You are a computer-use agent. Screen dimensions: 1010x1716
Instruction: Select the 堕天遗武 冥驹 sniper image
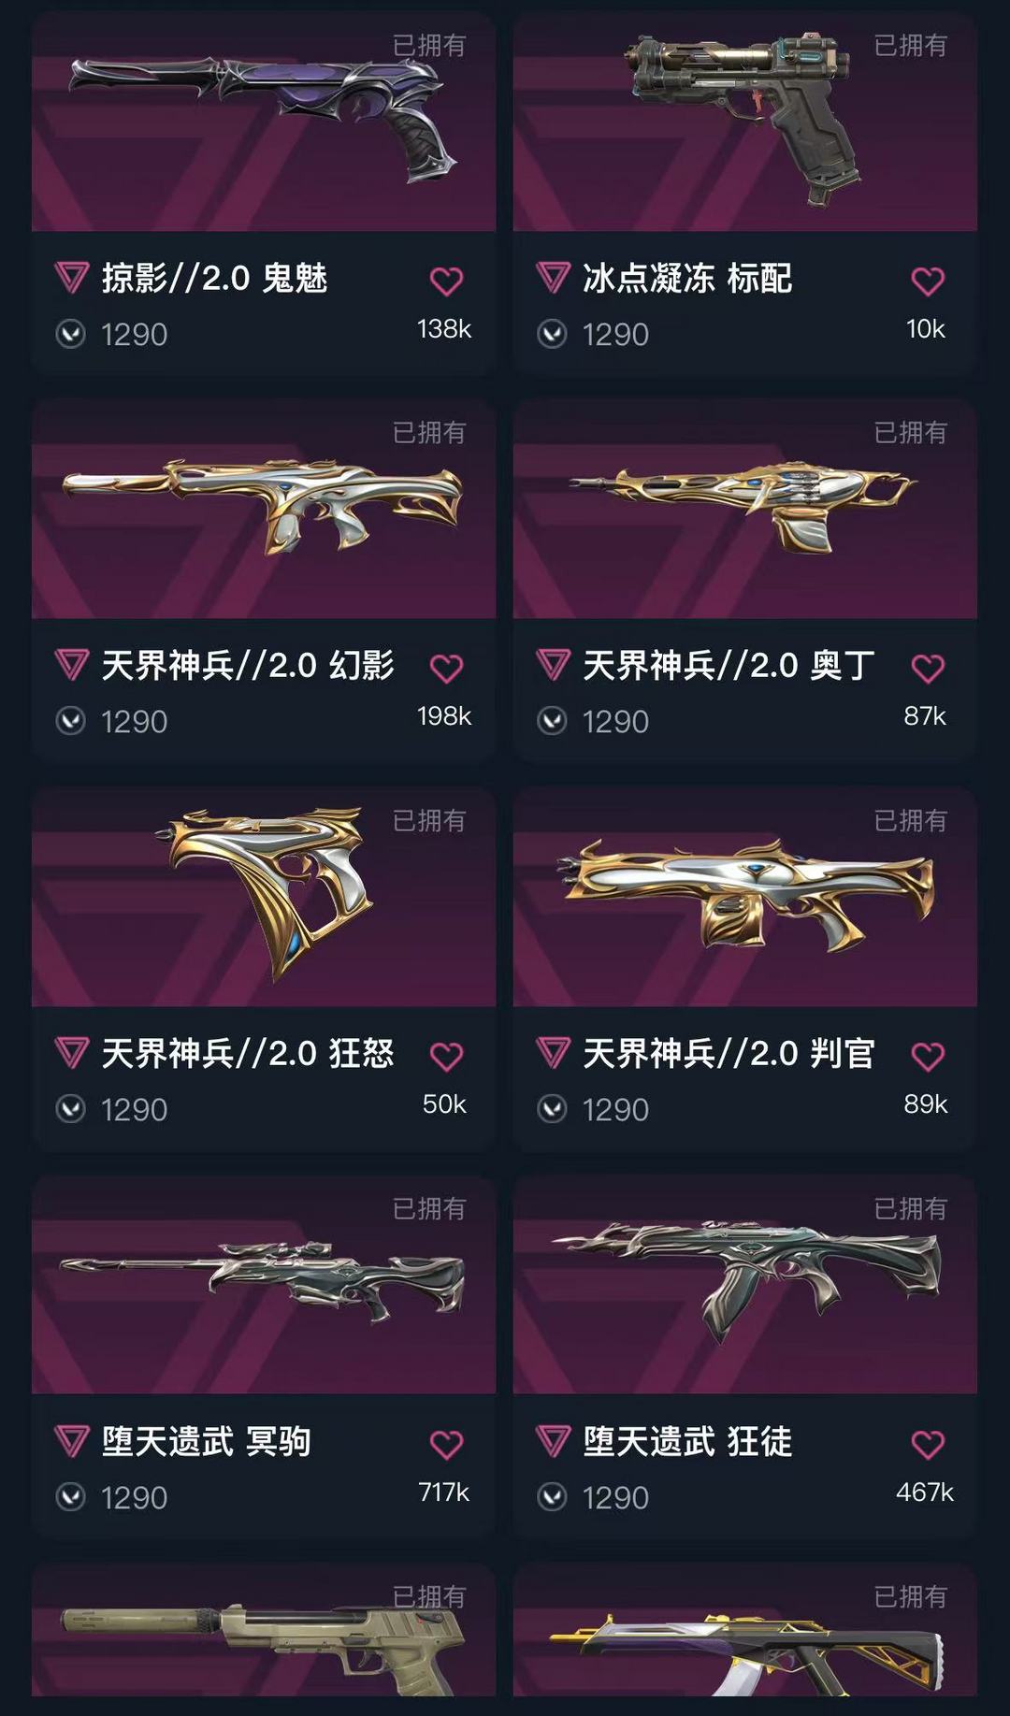coord(264,1284)
